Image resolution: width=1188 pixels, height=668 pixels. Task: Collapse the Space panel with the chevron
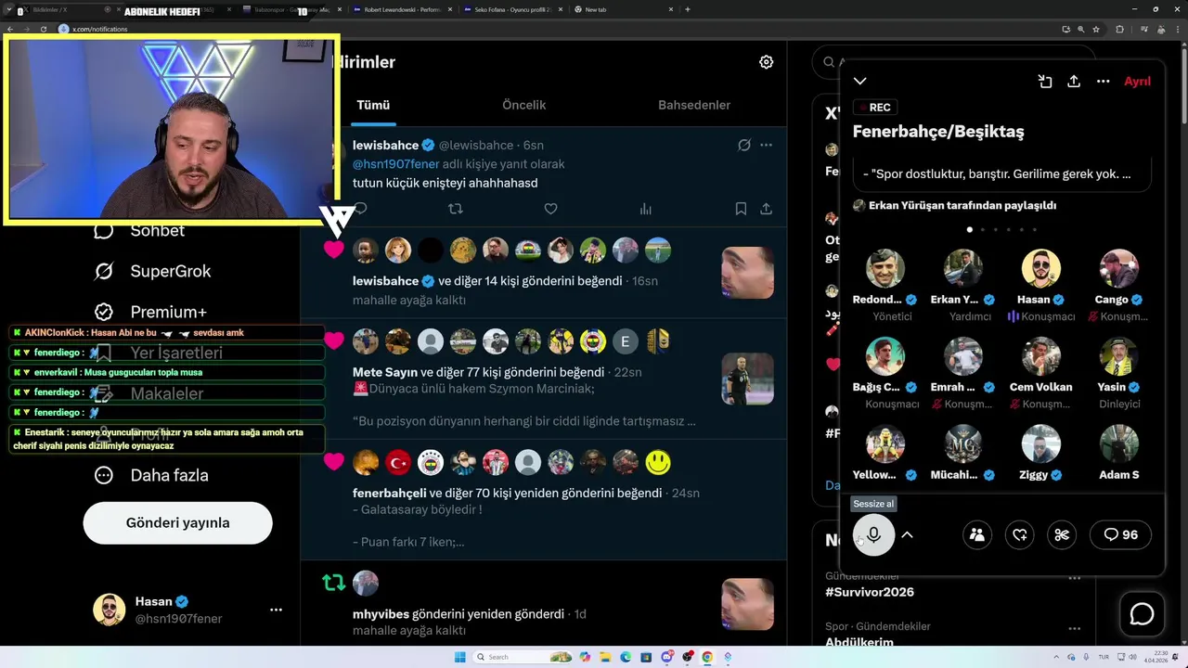pos(860,82)
